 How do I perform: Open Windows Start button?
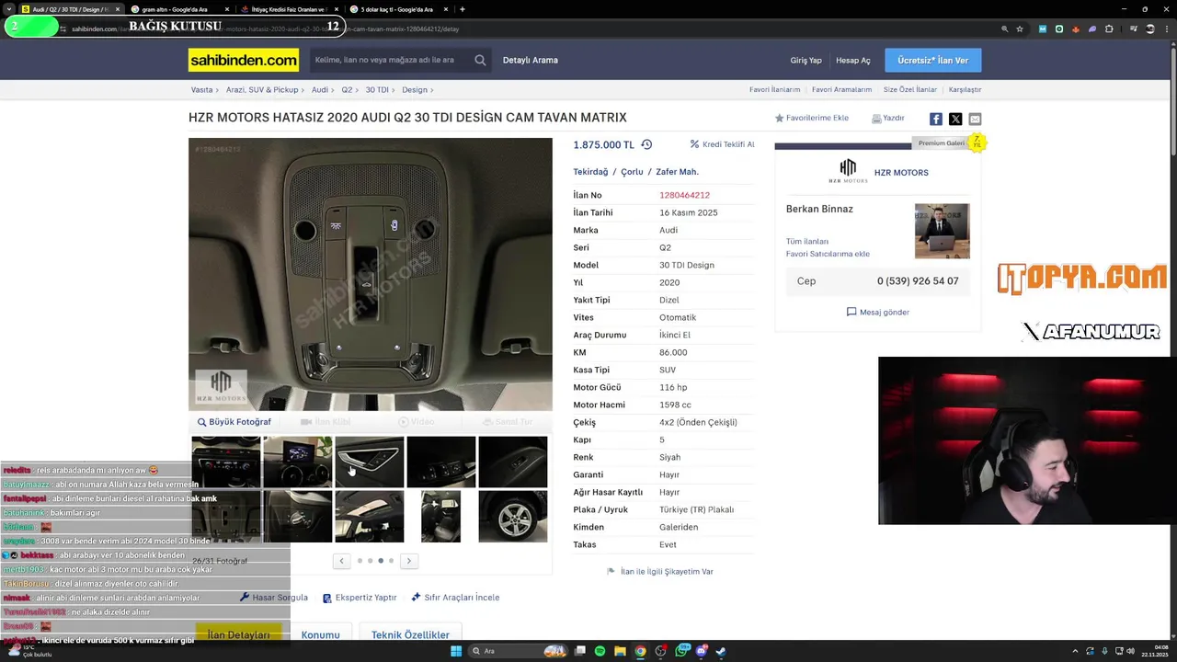click(x=455, y=651)
